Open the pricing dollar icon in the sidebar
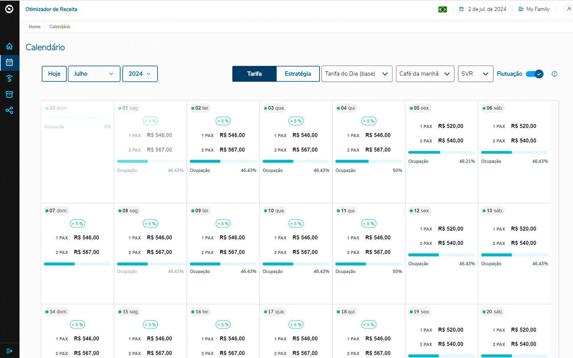This screenshot has width=573, height=358. tap(9, 78)
